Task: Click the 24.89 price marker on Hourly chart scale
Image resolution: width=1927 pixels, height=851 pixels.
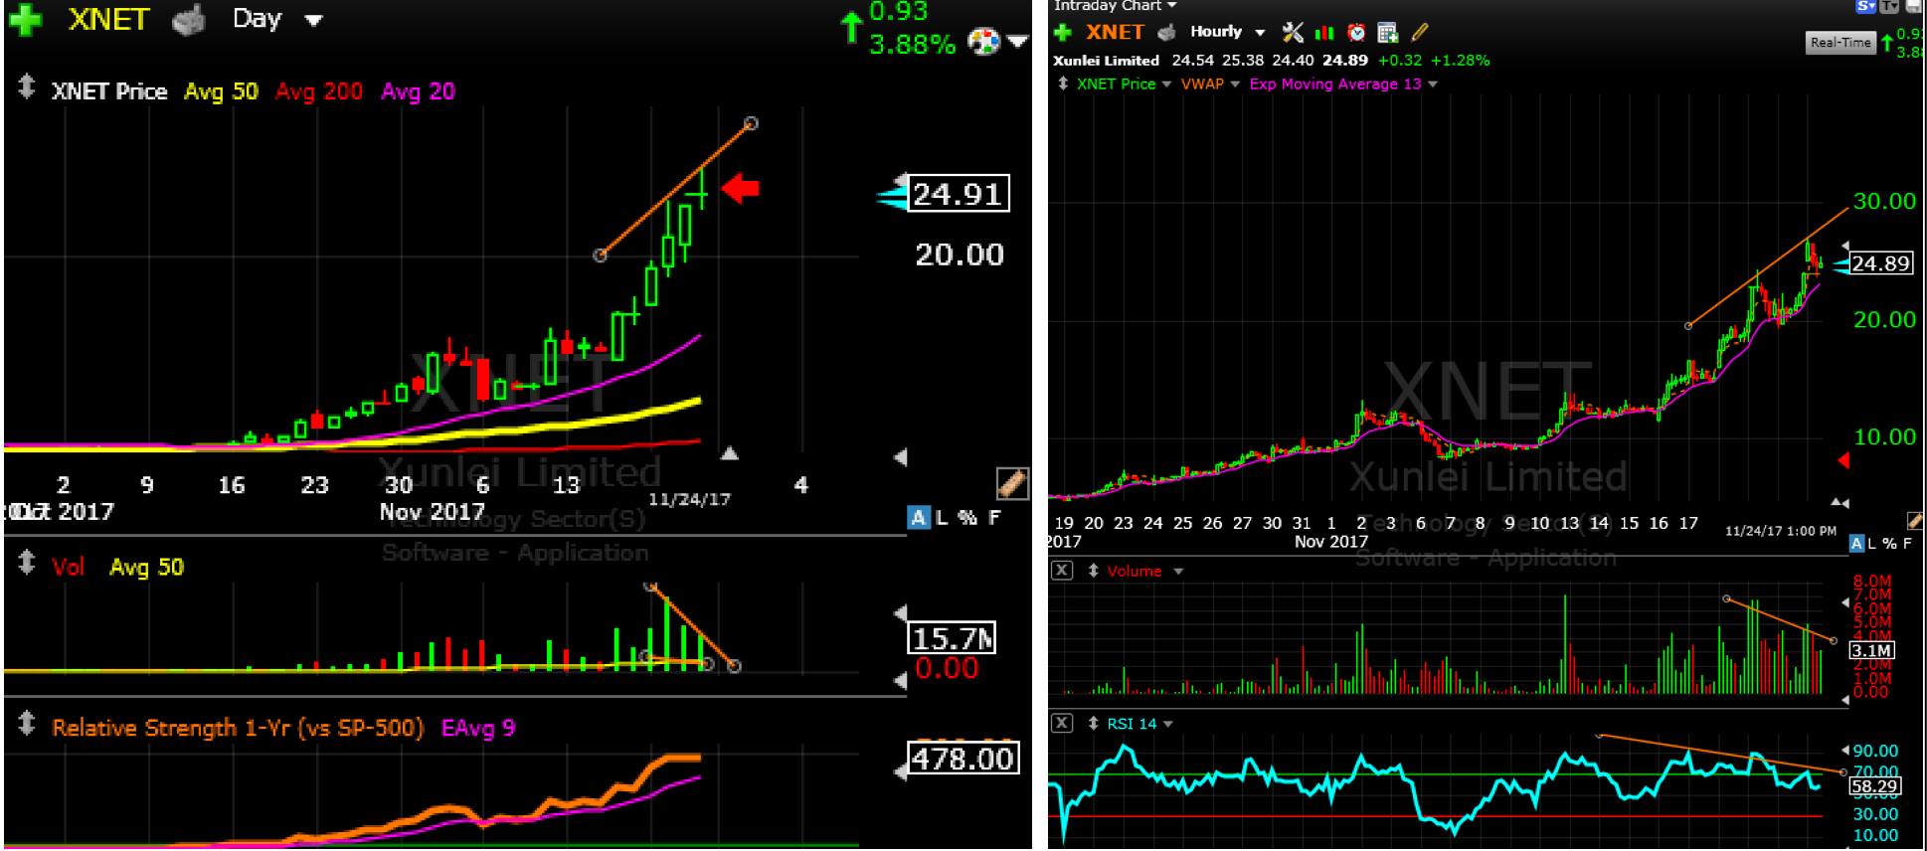Action: [x=1880, y=263]
